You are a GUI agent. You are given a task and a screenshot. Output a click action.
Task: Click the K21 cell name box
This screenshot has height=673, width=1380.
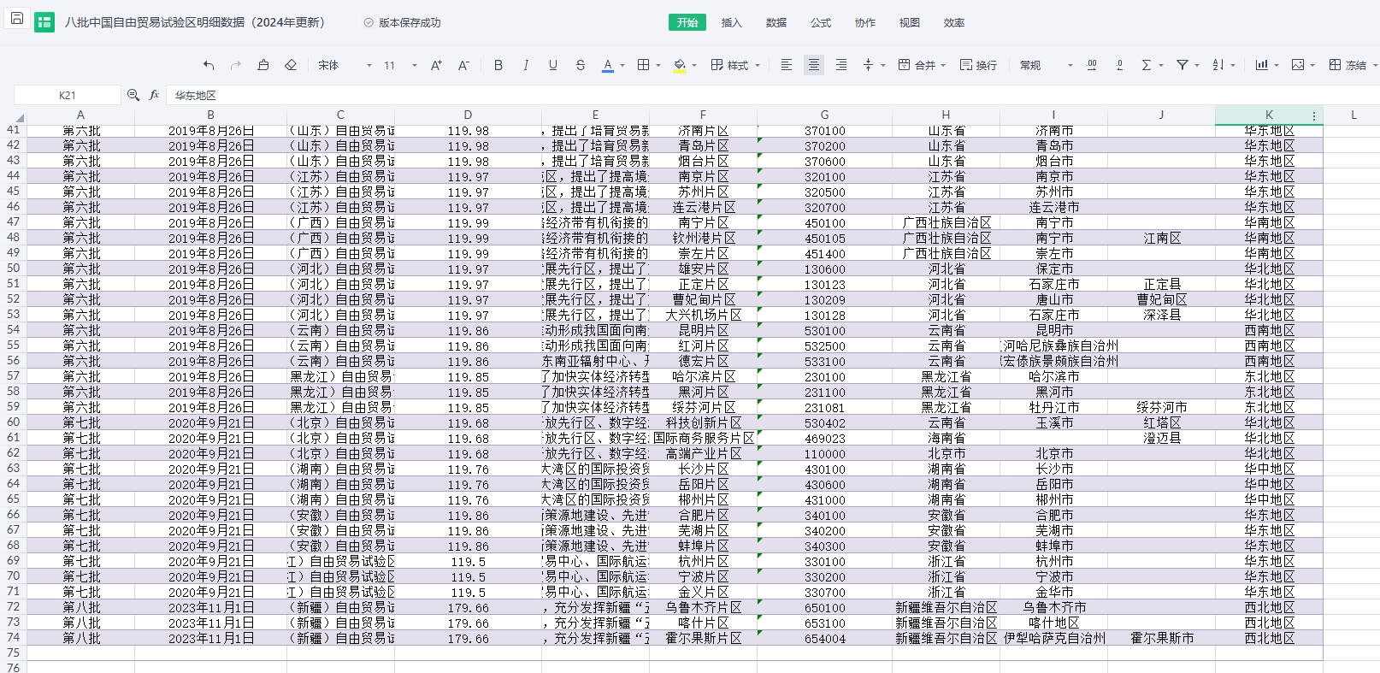coord(68,95)
